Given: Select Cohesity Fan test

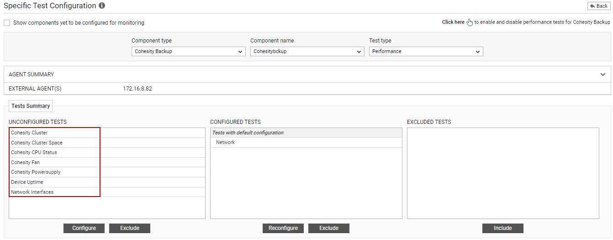Looking at the screenshot, I should [107, 162].
